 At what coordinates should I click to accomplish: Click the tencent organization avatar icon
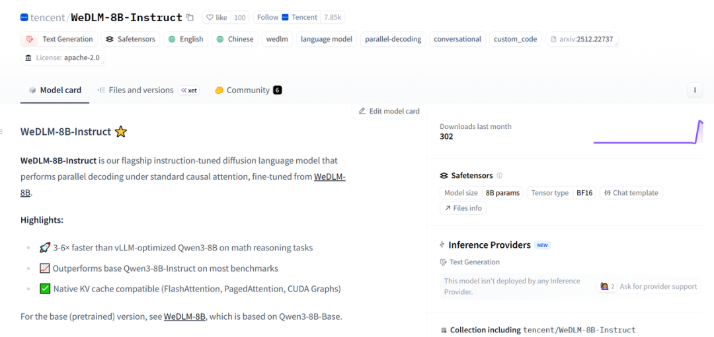pos(24,17)
